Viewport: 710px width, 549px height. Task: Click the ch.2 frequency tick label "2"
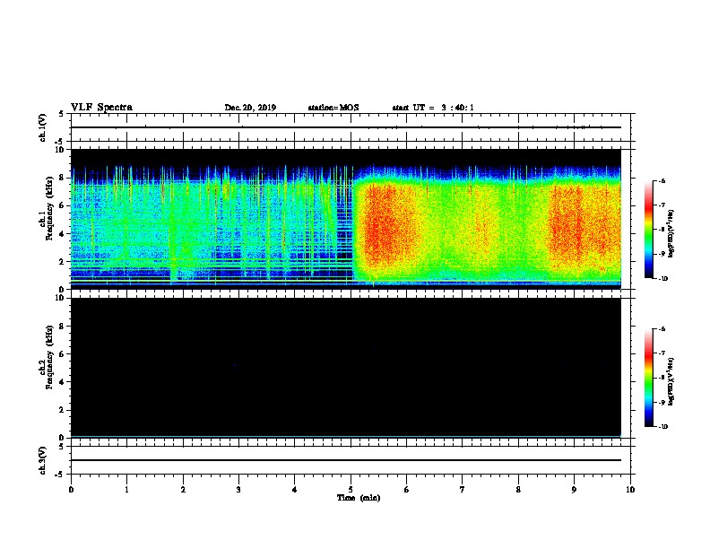tap(63, 410)
